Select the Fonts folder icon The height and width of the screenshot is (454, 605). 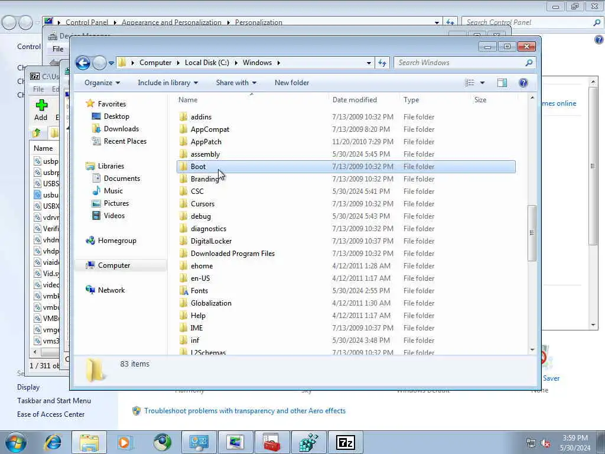[183, 290]
